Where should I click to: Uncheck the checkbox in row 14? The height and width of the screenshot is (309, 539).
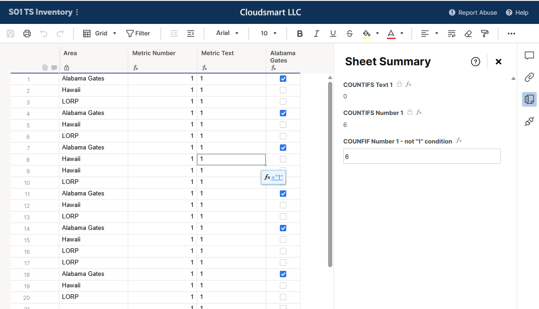(283, 228)
